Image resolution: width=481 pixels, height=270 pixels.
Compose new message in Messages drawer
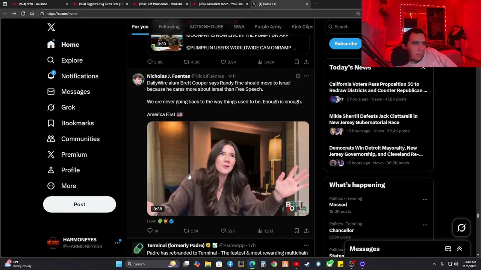[x=448, y=249]
